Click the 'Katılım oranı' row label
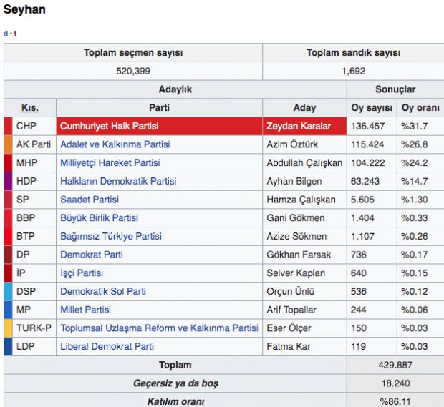Screen dimensions: 444x407 [x=175, y=401]
